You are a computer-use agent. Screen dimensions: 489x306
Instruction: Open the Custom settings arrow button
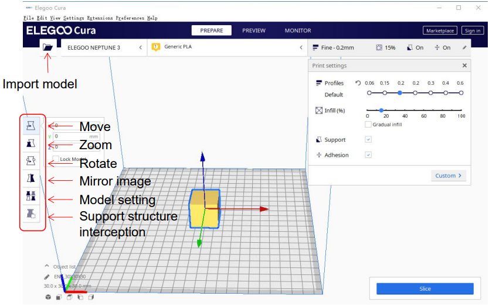(449, 176)
